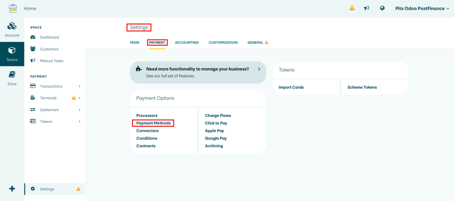Switch to the Customization tab
454x201 pixels.
tap(223, 43)
